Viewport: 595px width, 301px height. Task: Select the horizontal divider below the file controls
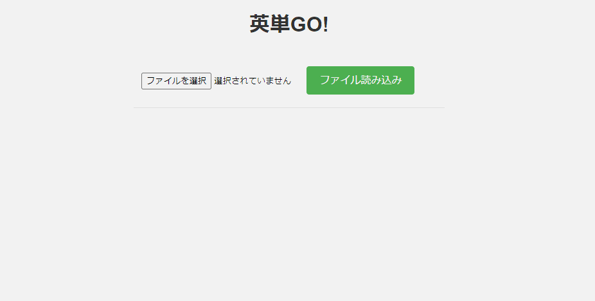tap(289, 108)
